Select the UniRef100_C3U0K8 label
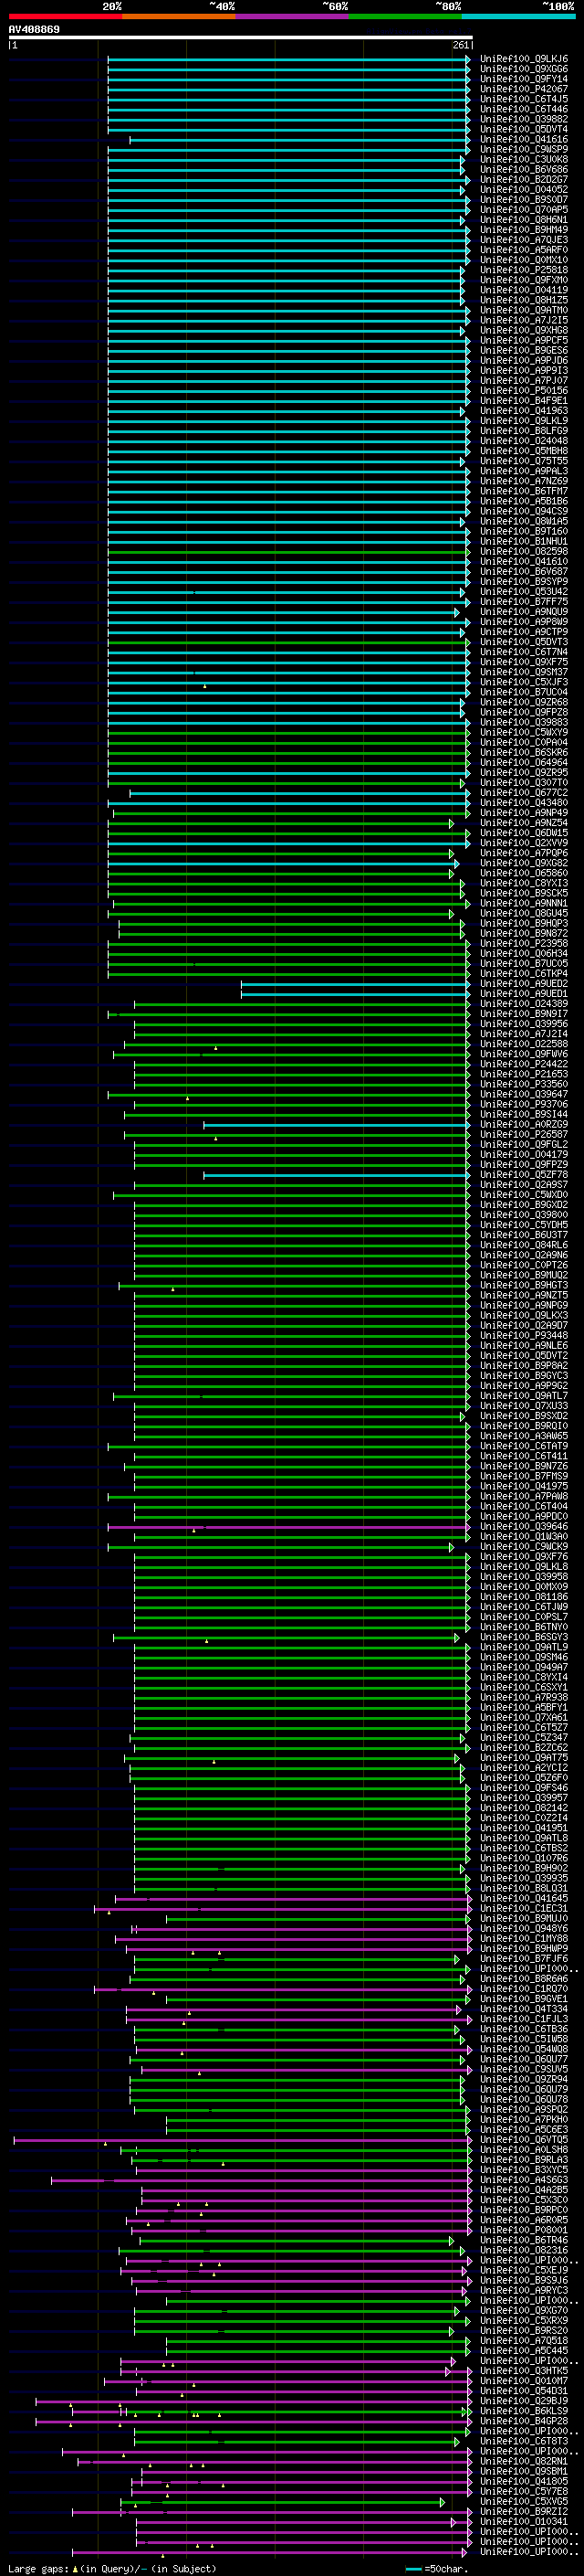The height and width of the screenshot is (2576, 584). point(524,160)
